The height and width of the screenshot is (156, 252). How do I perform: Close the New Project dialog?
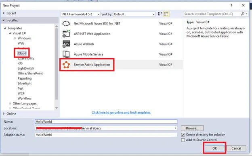coord(243,6)
